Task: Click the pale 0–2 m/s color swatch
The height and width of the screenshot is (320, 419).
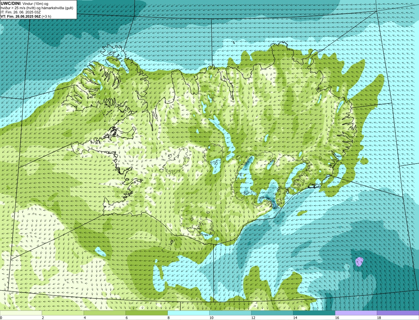Action: click(21, 313)
